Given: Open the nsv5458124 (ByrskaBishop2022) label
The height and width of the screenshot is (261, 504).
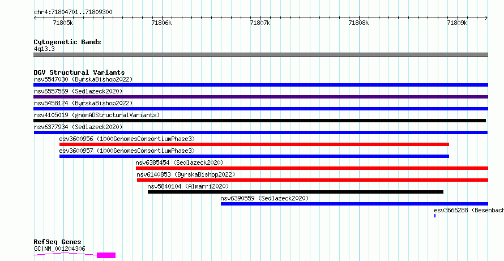Looking at the screenshot, I should 83,103.
